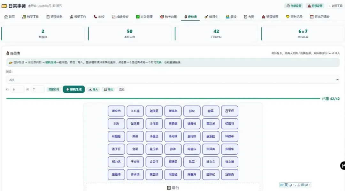Image resolution: width=345 pixels, height=191 pixels.
Task: Select seat 黄浩丞
Action: pos(211,124)
